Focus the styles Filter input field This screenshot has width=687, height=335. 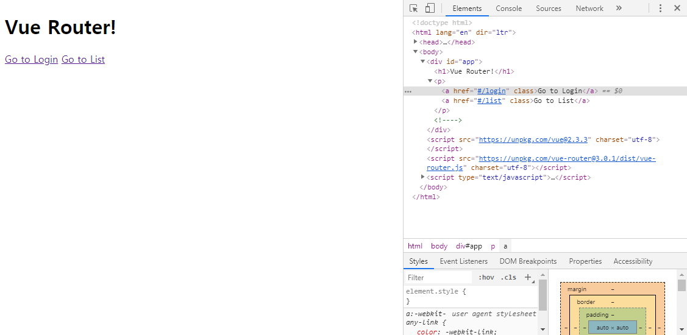tap(438, 277)
